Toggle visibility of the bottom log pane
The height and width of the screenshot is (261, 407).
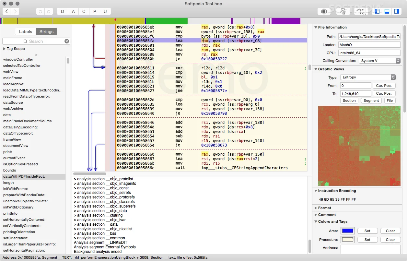click(386, 11)
